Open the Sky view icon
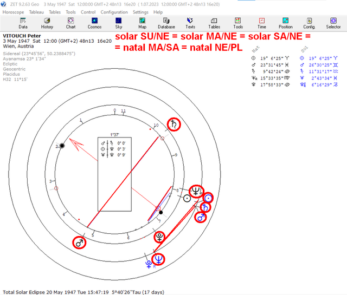 [118, 23]
